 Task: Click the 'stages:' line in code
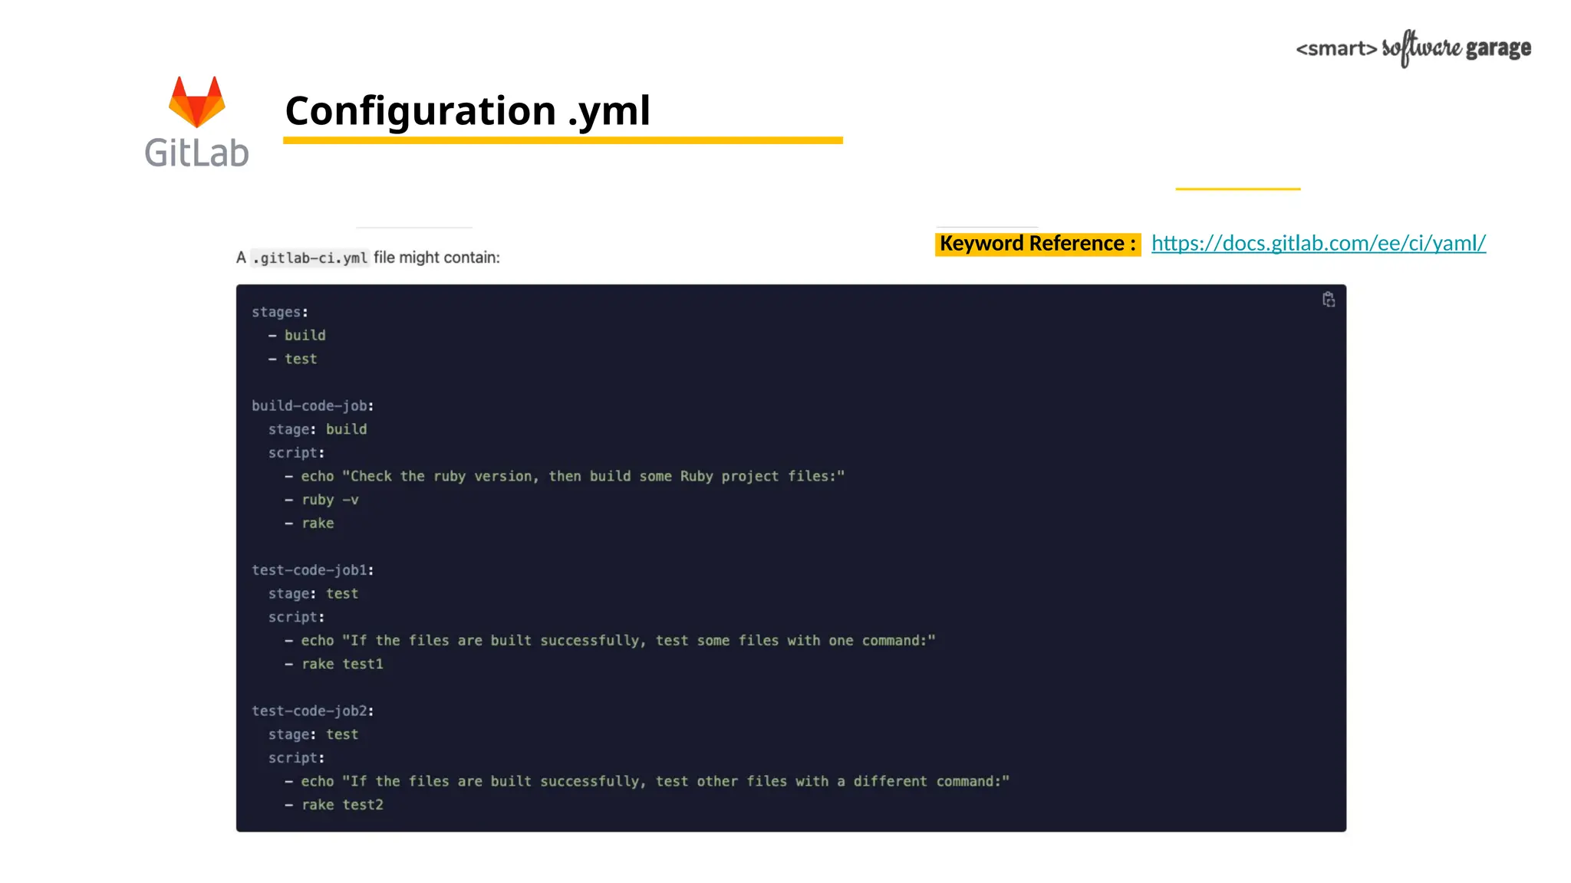coord(280,312)
